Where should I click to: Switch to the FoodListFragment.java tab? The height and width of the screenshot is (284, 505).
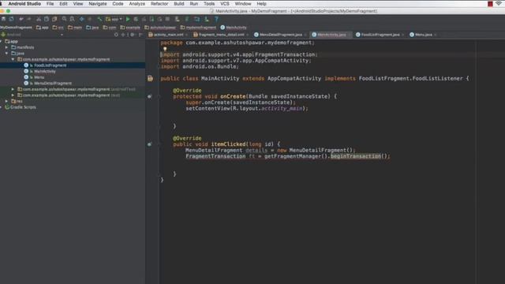(x=380, y=35)
